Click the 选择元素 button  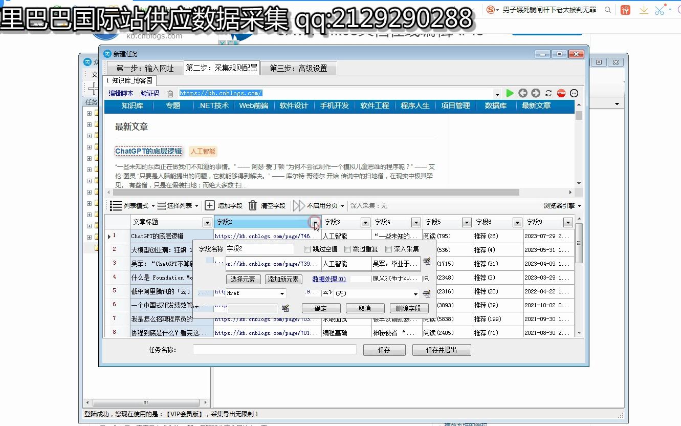[243, 279]
